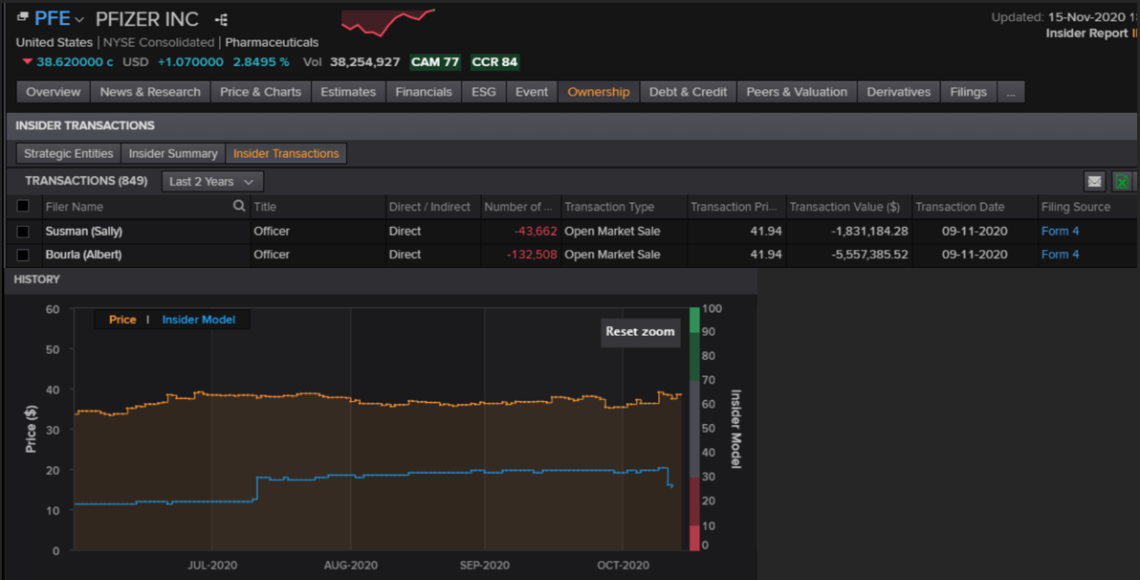The height and width of the screenshot is (580, 1140).
Task: Check the Susman (Sally) row checkbox
Action: click(x=23, y=232)
